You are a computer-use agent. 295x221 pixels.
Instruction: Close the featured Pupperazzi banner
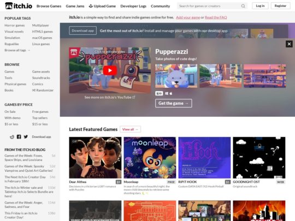[289, 44]
